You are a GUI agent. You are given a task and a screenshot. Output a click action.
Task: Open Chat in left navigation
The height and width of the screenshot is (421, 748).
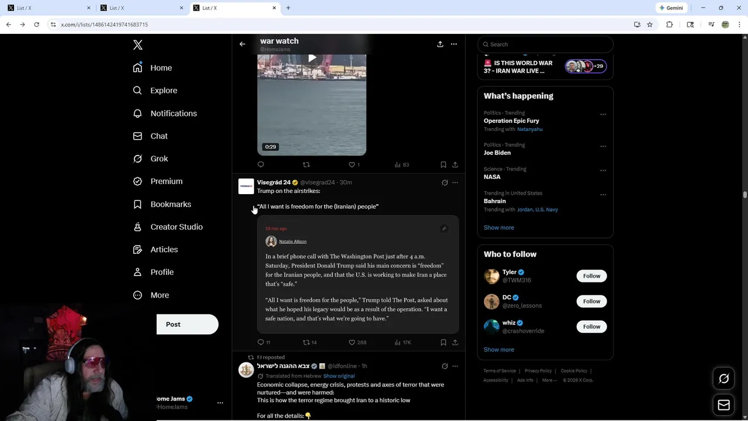point(150,136)
